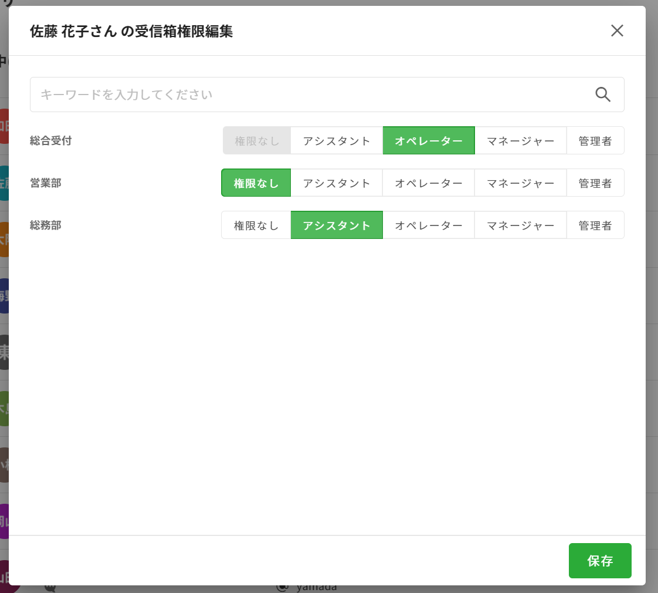Viewport: 658px width, 593px height.
Task: Choose 管理者 for 総合受付
Action: point(595,141)
